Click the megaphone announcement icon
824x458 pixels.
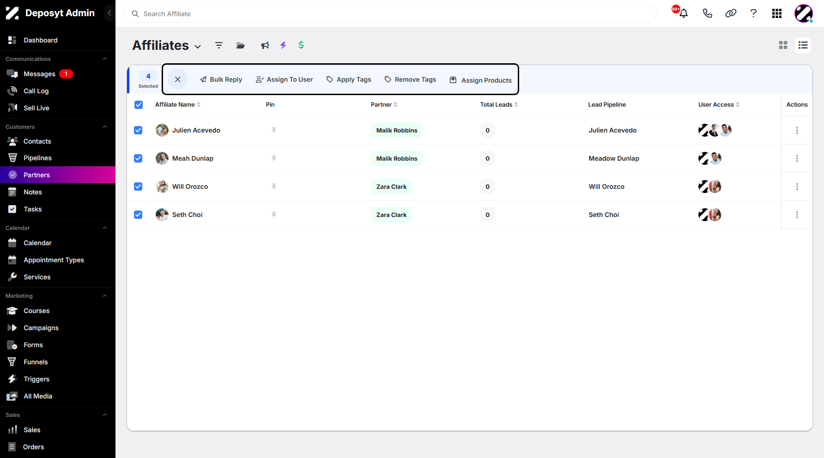click(x=265, y=45)
